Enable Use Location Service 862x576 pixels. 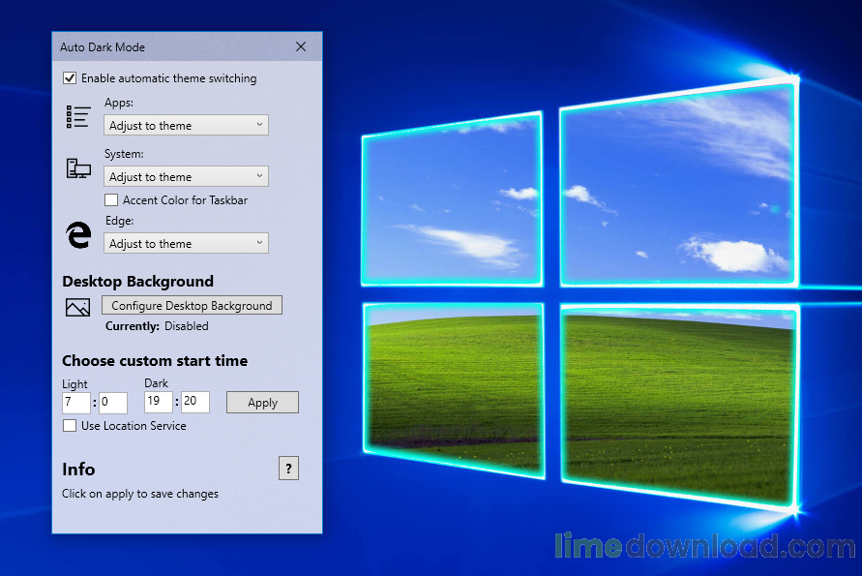point(69,425)
